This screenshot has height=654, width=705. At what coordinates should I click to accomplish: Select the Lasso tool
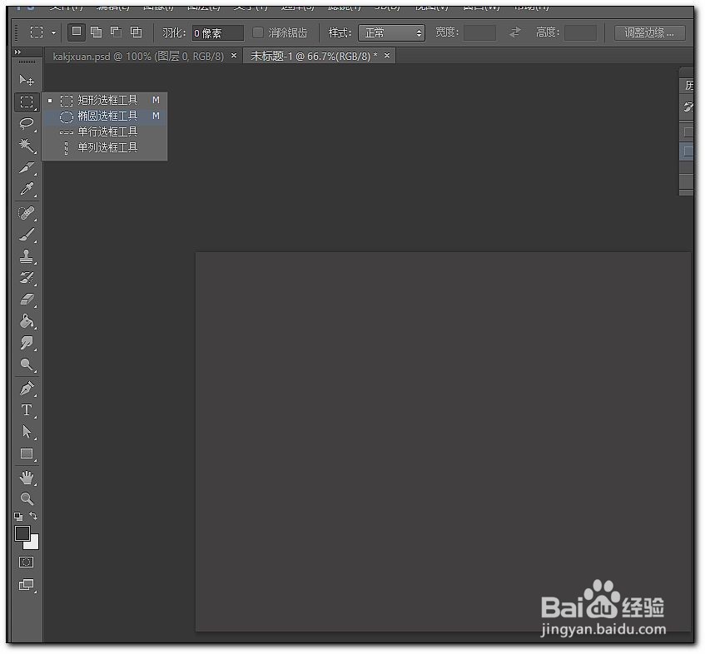27,123
